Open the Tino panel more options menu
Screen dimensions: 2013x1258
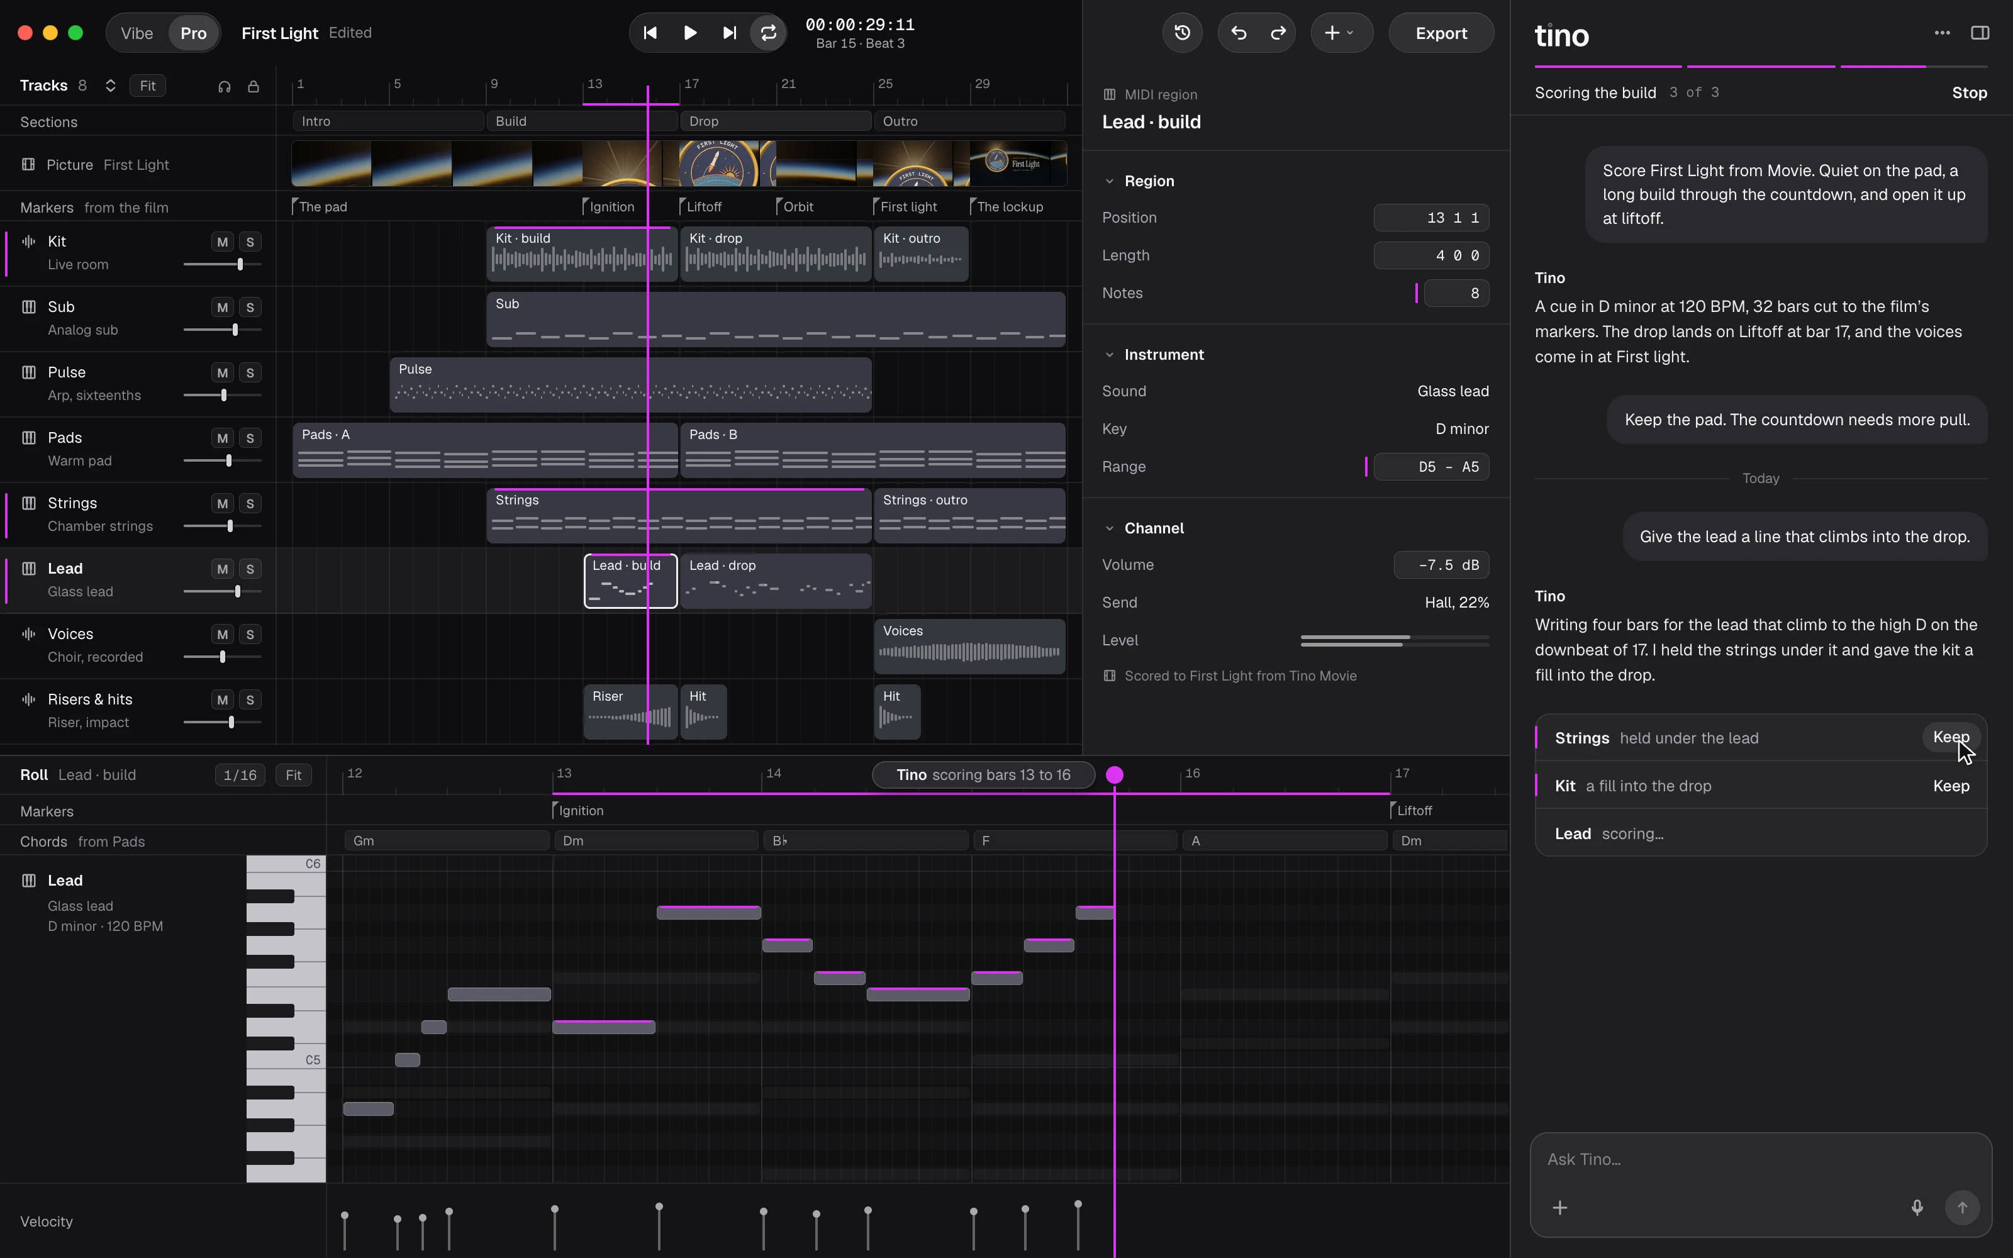pyautogui.click(x=1943, y=33)
